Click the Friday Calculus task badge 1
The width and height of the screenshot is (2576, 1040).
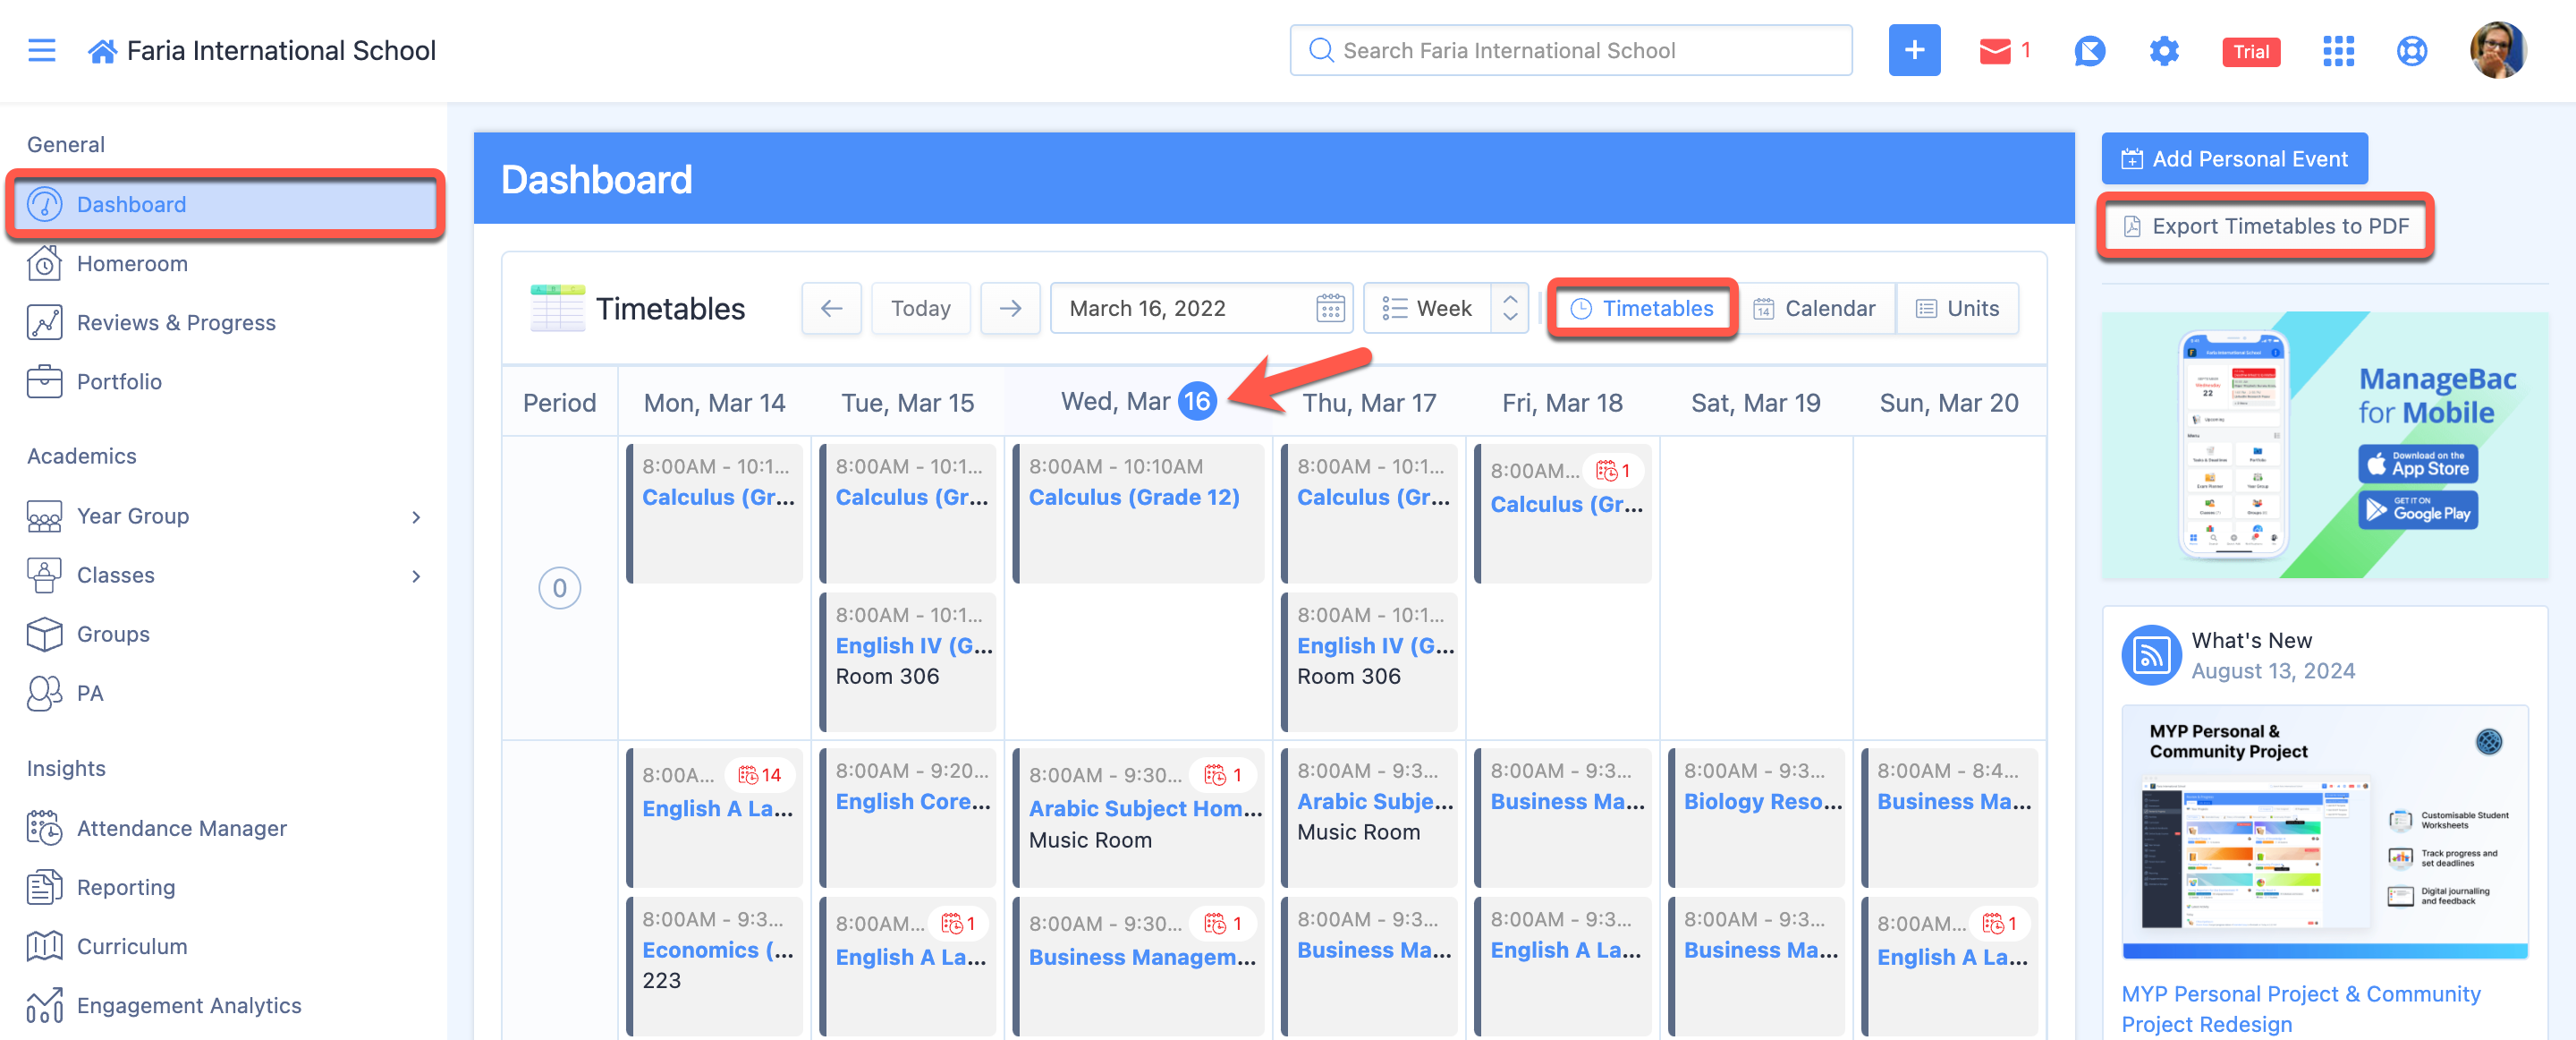tap(1612, 471)
